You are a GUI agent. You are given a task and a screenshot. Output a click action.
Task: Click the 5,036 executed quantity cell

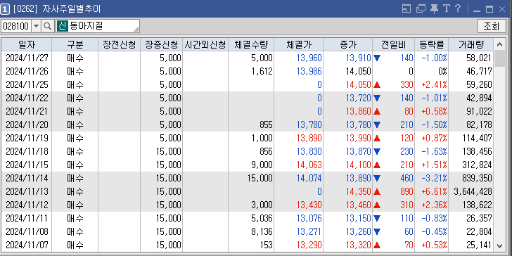251,218
